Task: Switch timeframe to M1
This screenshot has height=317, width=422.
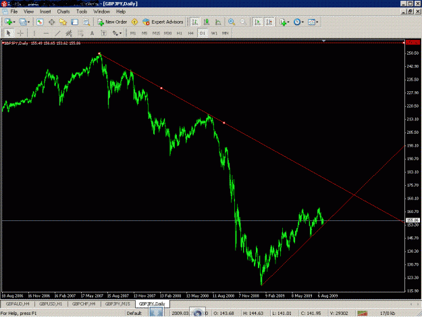Action: click(x=133, y=33)
